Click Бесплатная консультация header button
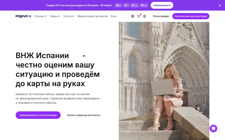Image resolution: width=225 pixels, height=140 pixels. coord(191,16)
